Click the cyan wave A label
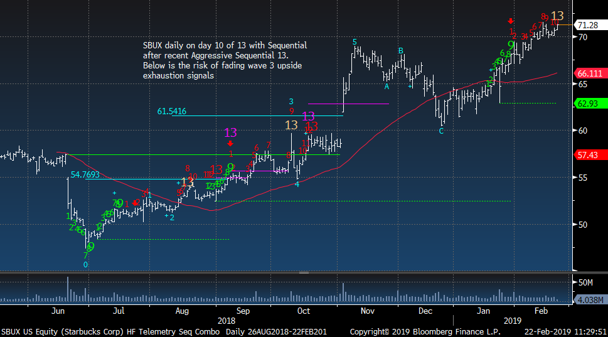The width and height of the screenshot is (608, 337). click(x=387, y=87)
